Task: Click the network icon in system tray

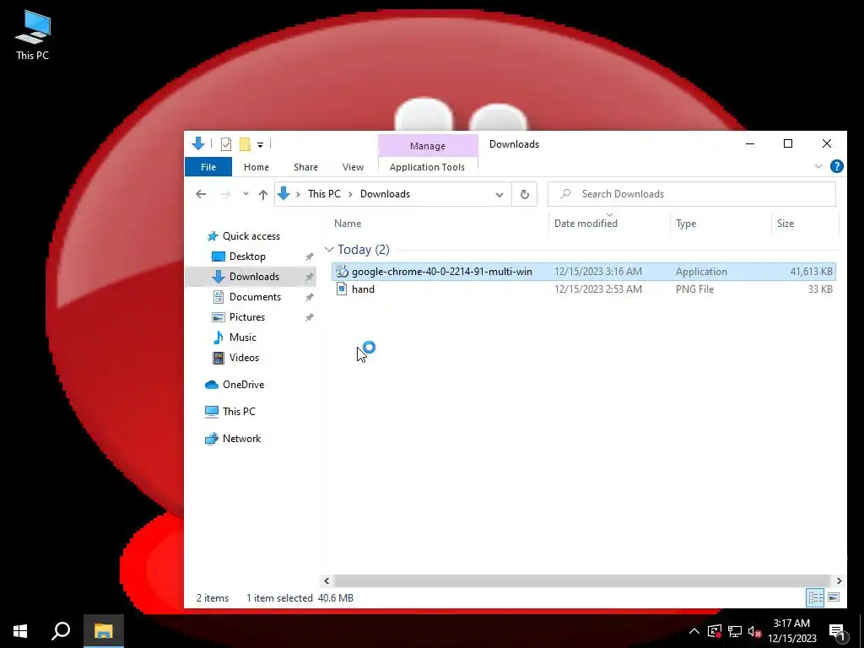Action: [x=735, y=631]
